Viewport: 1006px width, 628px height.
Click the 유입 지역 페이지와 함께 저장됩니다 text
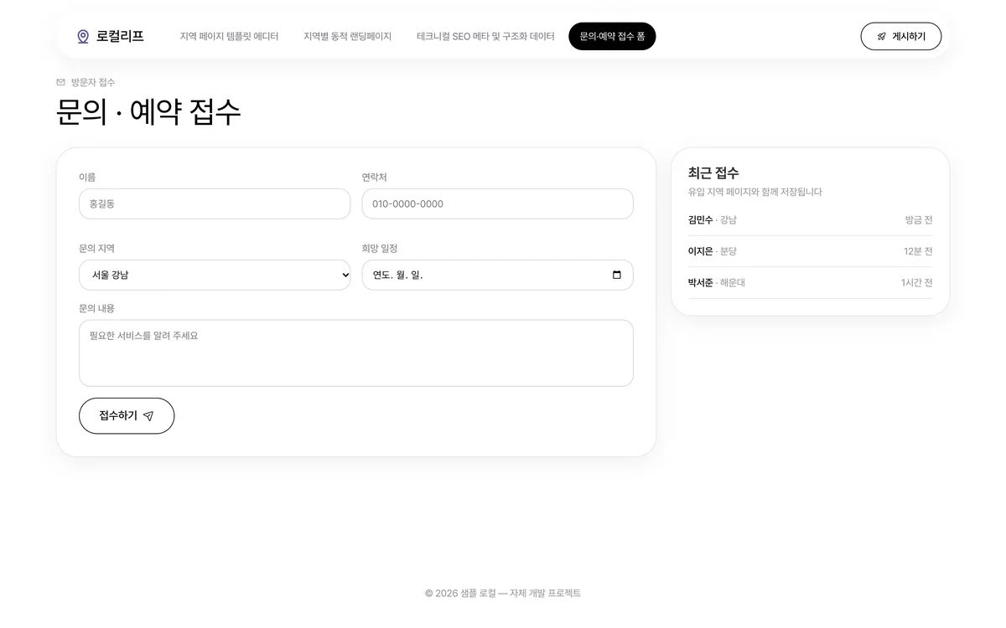pyautogui.click(x=755, y=192)
